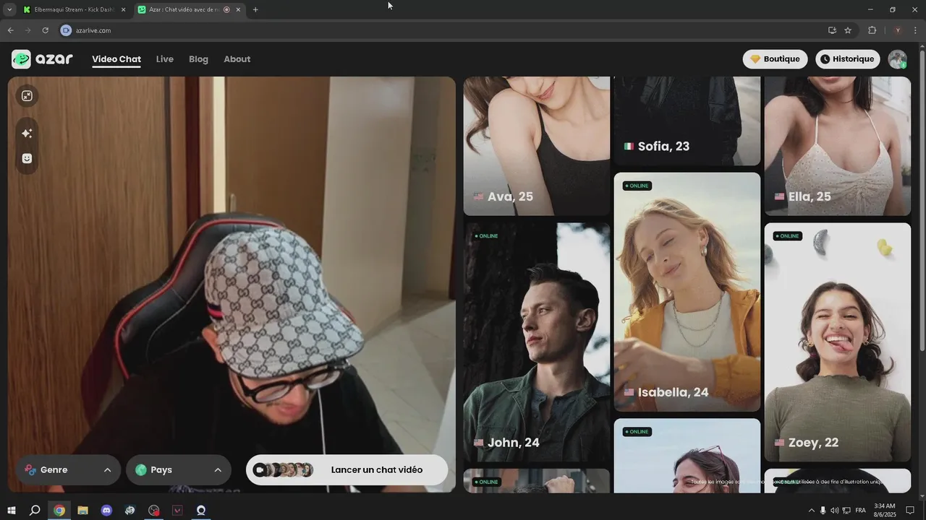The width and height of the screenshot is (926, 520).
Task: Open the browser tab search dropdown
Action: click(x=9, y=9)
